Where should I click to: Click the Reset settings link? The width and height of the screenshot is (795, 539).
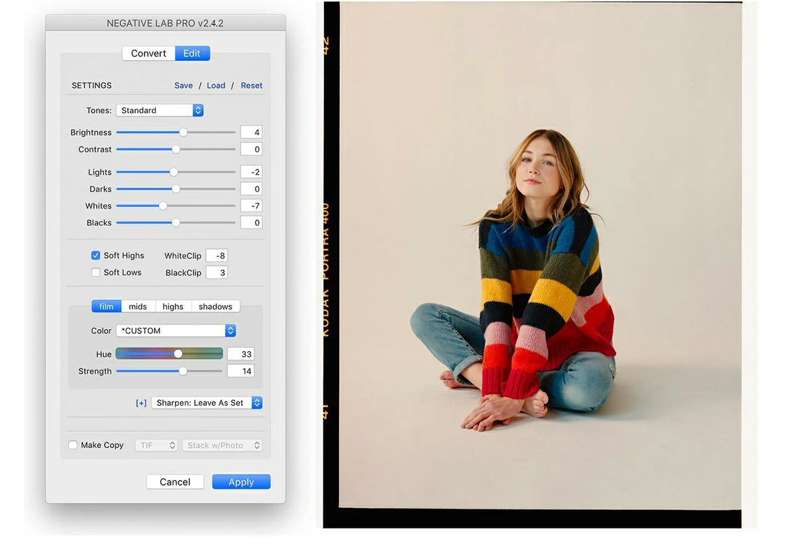tap(252, 85)
